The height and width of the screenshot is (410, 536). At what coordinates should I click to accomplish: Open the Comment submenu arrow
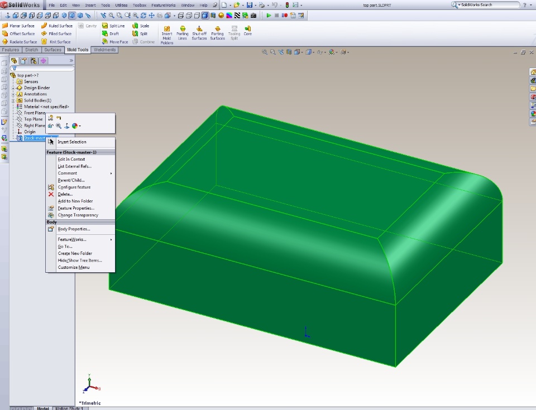point(111,173)
